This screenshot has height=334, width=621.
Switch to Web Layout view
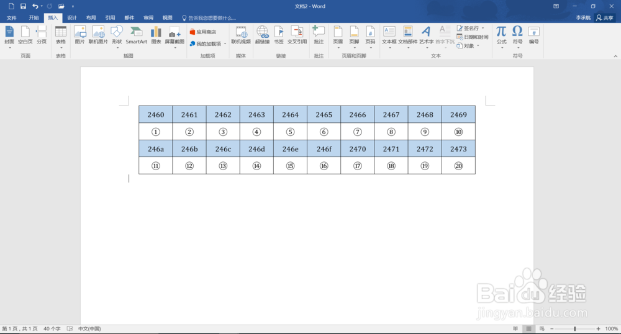(542, 328)
